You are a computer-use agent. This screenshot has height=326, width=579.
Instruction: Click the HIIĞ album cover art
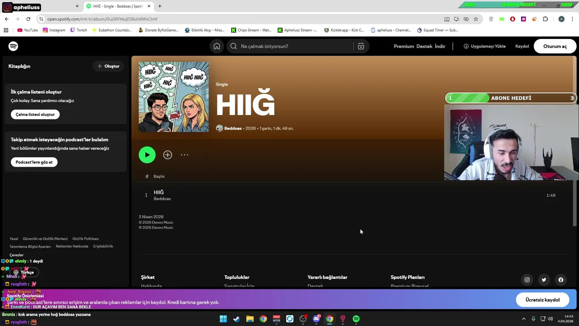coord(174,97)
